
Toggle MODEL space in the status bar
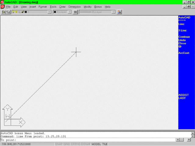pos(96,144)
